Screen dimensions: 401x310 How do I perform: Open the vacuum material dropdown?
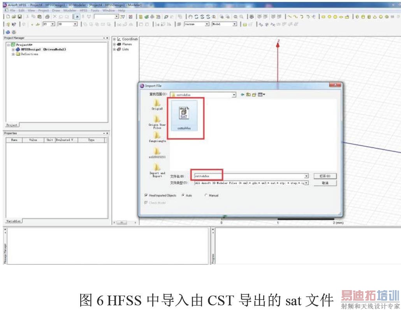pos(207,24)
